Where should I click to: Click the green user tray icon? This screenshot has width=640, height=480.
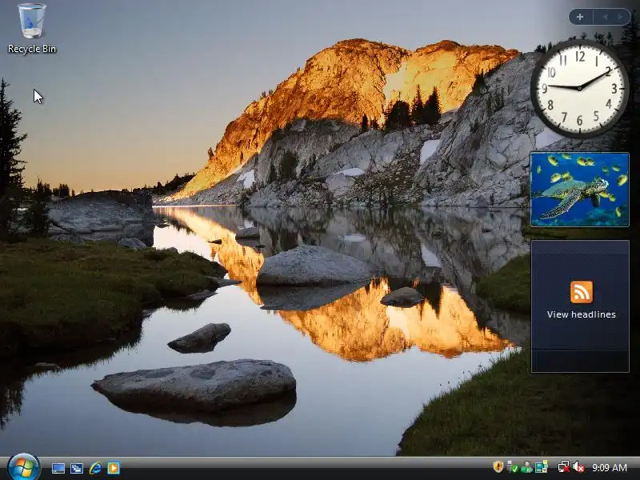526,467
